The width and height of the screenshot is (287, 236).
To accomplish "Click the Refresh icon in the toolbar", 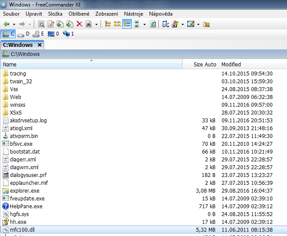I will coord(153,24).
